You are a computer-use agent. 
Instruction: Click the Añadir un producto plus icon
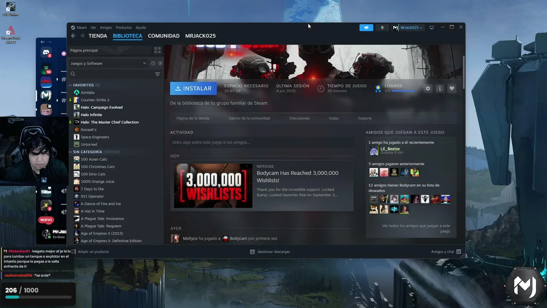point(73,252)
